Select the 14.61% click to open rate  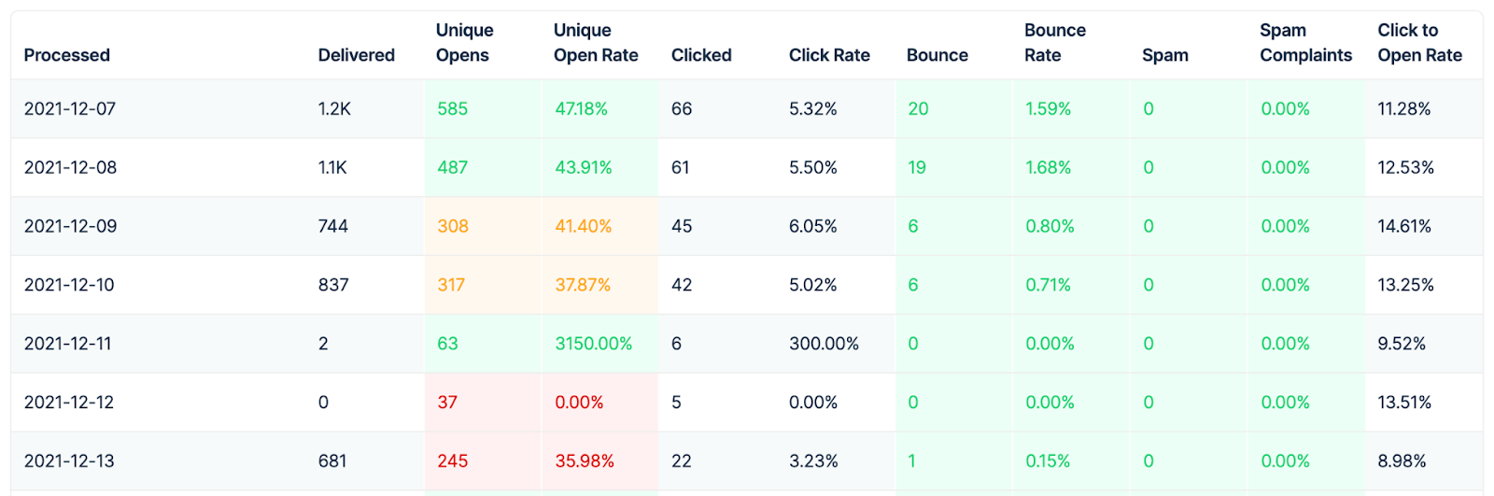1404,226
